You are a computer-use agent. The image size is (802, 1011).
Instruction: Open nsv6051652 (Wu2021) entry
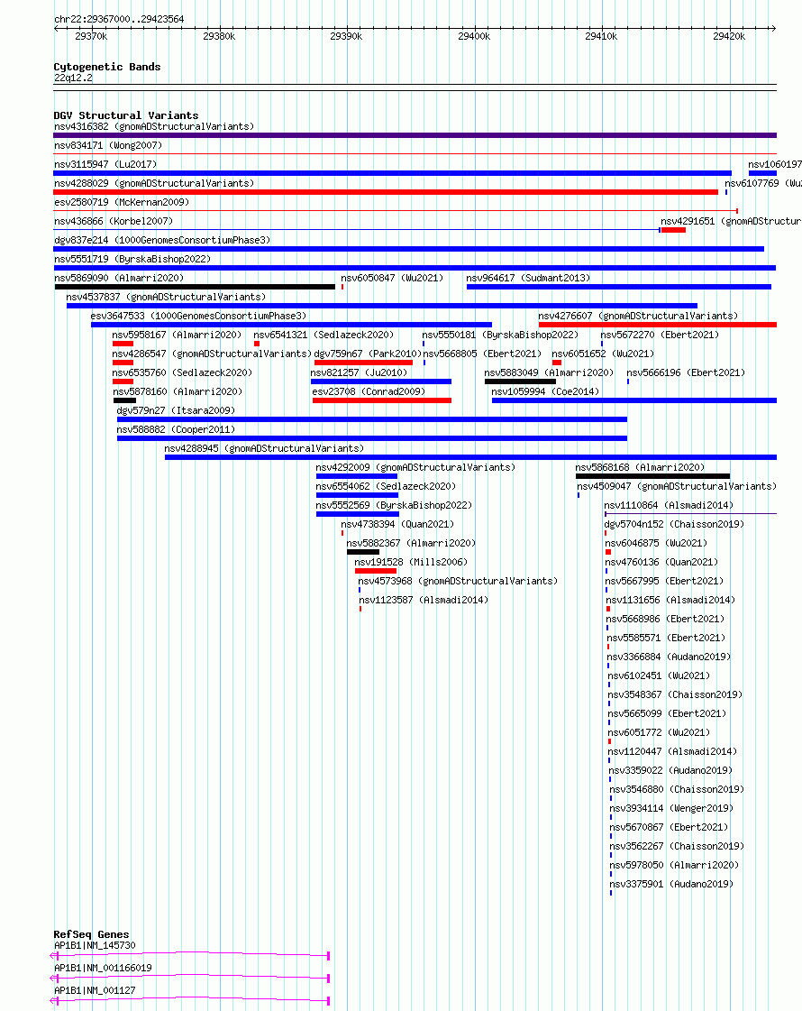[603, 354]
